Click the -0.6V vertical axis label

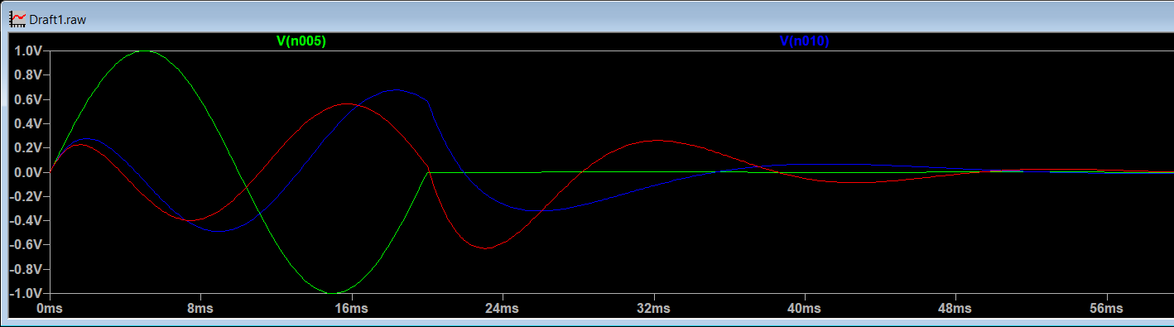(26, 245)
